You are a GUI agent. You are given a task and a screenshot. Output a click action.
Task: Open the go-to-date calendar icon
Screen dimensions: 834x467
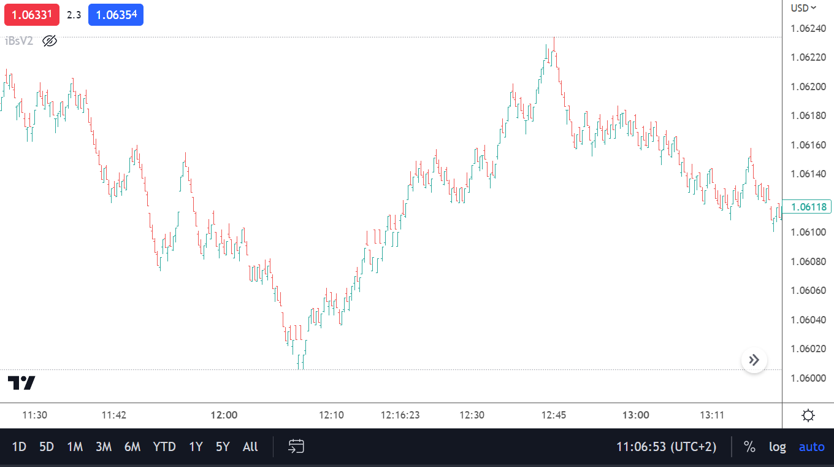tap(296, 447)
